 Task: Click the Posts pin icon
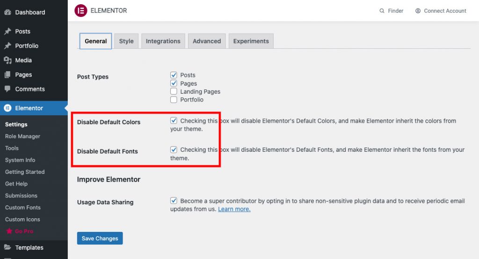(x=7, y=31)
